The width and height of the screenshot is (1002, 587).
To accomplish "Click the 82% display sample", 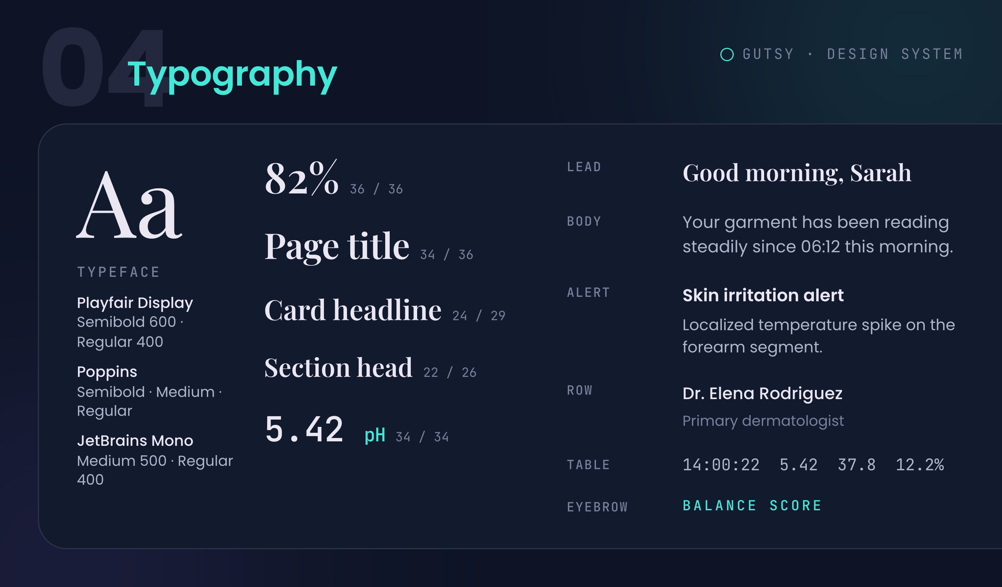I will pyautogui.click(x=302, y=178).
